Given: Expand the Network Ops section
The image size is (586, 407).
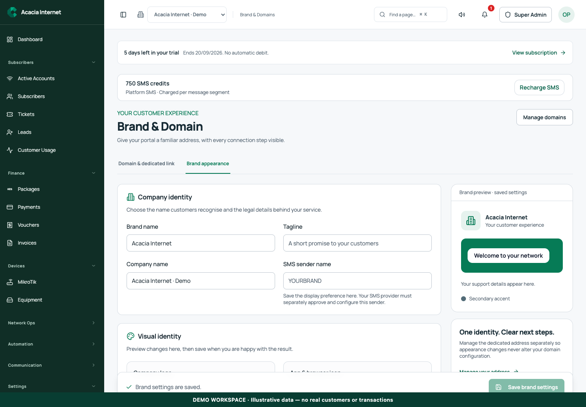Looking at the screenshot, I should pos(52,323).
